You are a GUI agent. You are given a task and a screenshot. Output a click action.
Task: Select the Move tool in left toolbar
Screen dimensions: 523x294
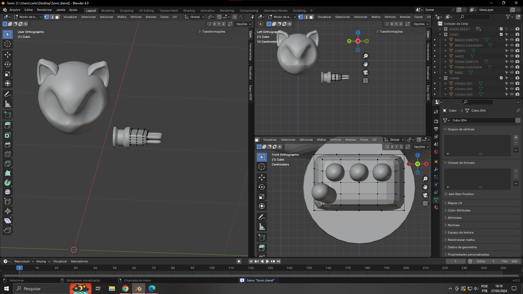[x=8, y=55]
